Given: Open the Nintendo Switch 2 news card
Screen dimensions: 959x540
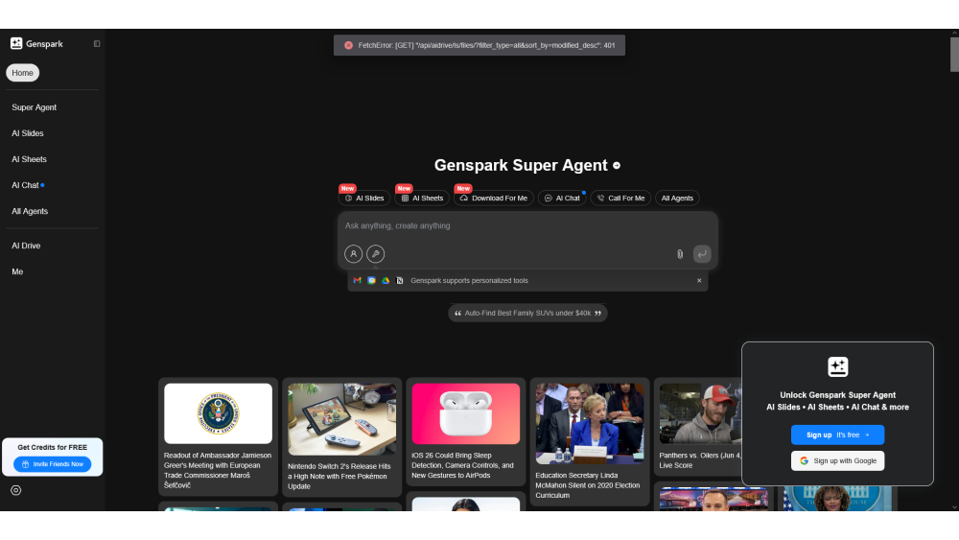Looking at the screenshot, I should pyautogui.click(x=342, y=437).
